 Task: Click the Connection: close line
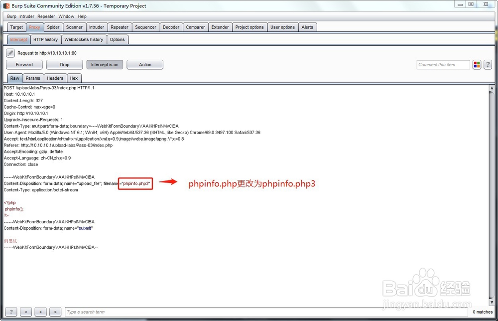pos(21,164)
